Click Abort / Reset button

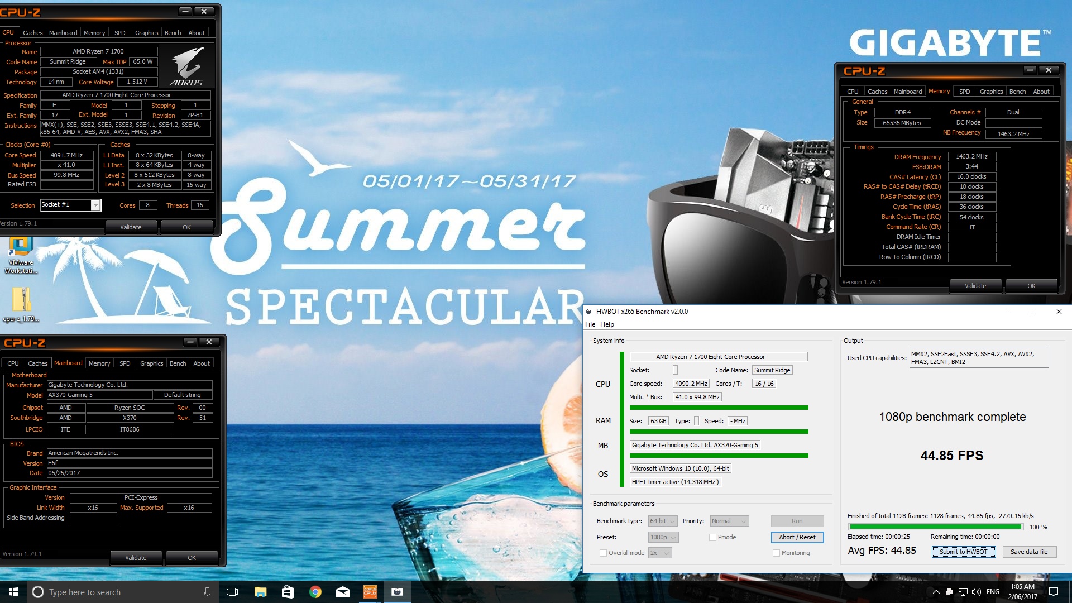[797, 537]
